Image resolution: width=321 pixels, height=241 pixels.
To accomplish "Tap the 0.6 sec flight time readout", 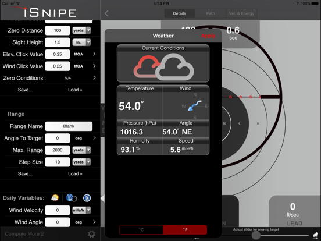I will click(x=233, y=33).
